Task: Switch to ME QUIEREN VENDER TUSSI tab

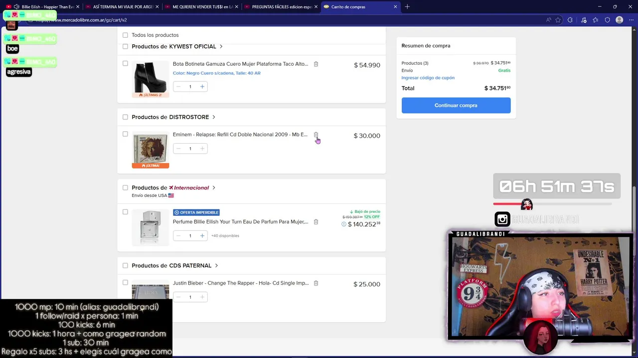Action: (202, 7)
